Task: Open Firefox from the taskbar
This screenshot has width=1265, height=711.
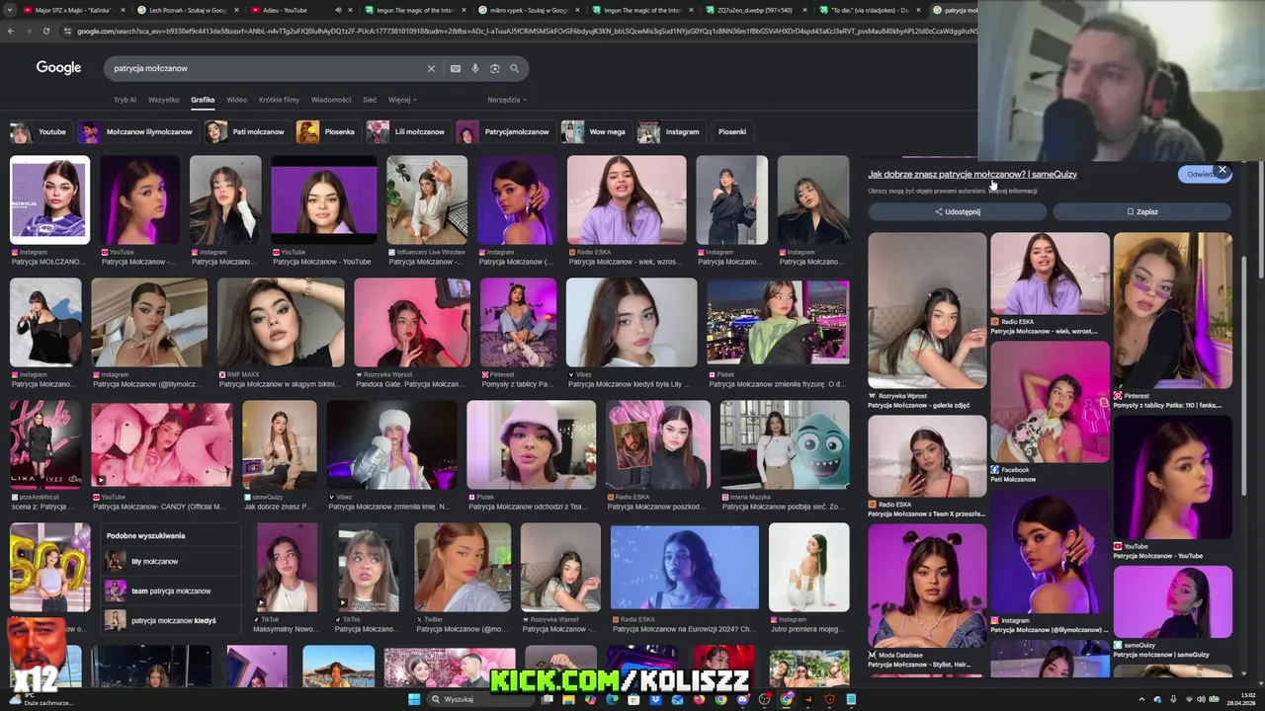Action: (x=700, y=699)
